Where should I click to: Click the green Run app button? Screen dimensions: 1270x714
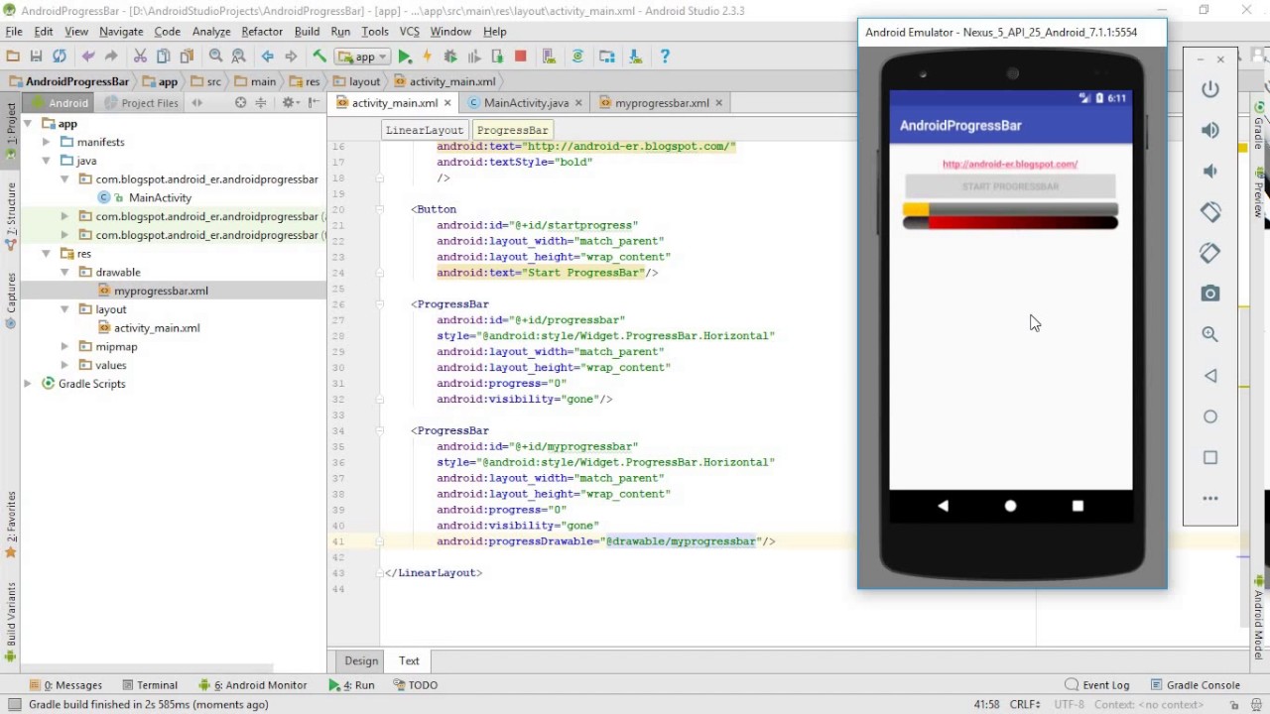pyautogui.click(x=405, y=57)
